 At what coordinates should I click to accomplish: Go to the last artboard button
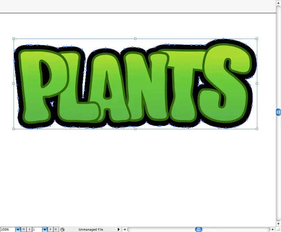(56, 229)
